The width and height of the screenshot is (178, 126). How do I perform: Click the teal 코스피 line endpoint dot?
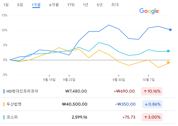pyautogui.click(x=168, y=51)
